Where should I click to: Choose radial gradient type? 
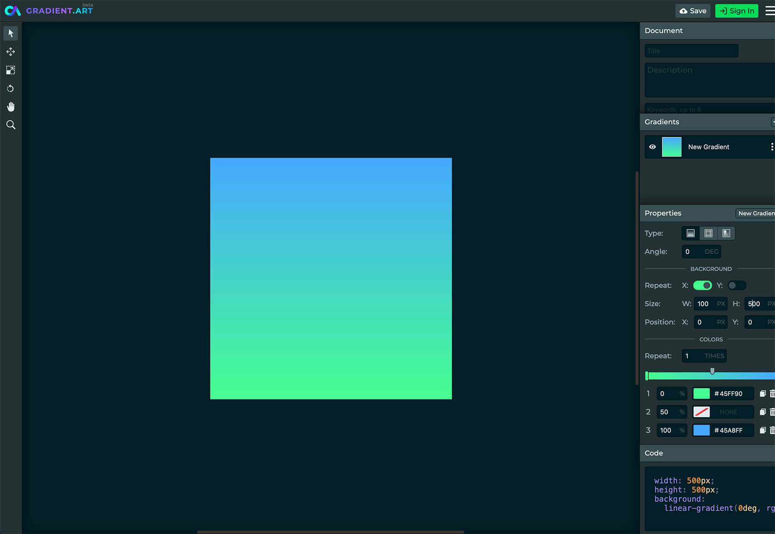tap(709, 233)
